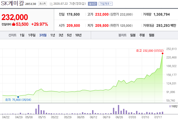
Task: Click the 07/17 date on x-axis
Action: (158, 117)
